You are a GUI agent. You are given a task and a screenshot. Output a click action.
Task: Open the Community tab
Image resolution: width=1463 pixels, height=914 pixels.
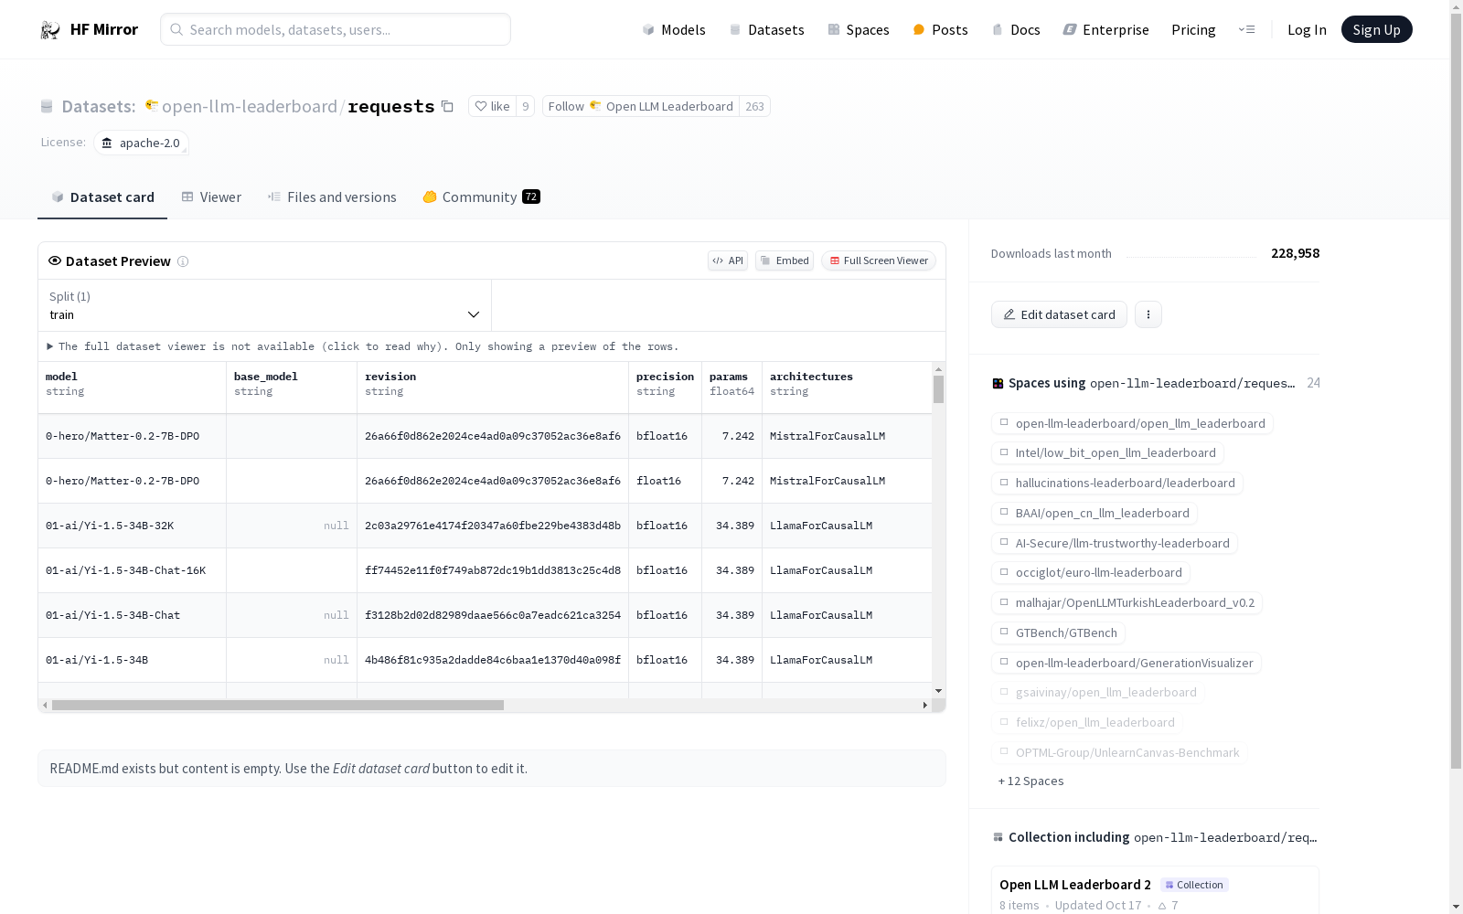481,197
